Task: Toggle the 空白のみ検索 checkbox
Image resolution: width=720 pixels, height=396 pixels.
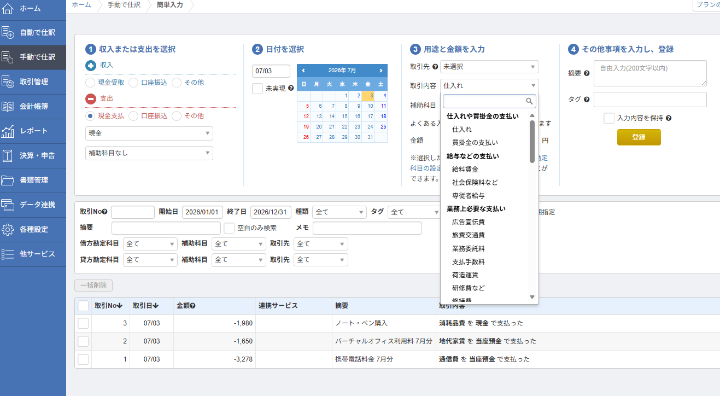Action: tap(229, 228)
